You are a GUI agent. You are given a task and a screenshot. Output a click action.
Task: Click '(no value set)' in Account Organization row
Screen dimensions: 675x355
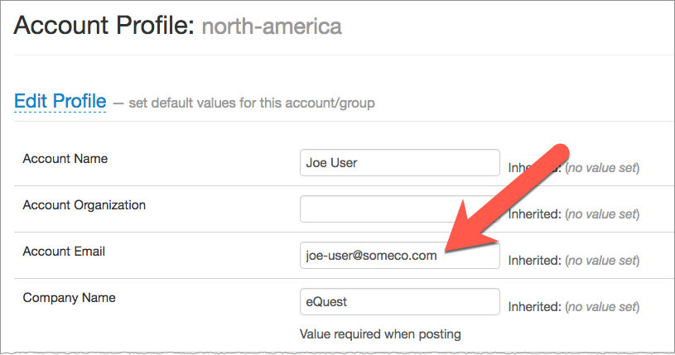click(x=602, y=214)
